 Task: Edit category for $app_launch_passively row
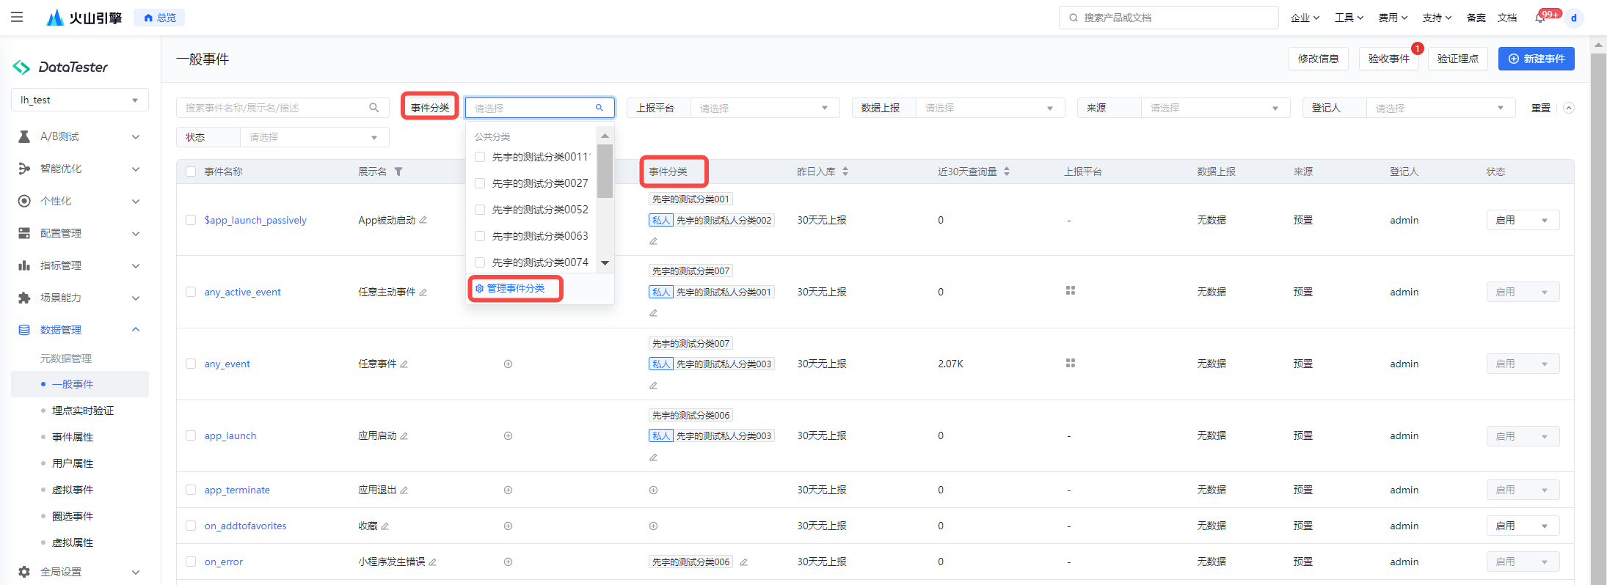[653, 241]
